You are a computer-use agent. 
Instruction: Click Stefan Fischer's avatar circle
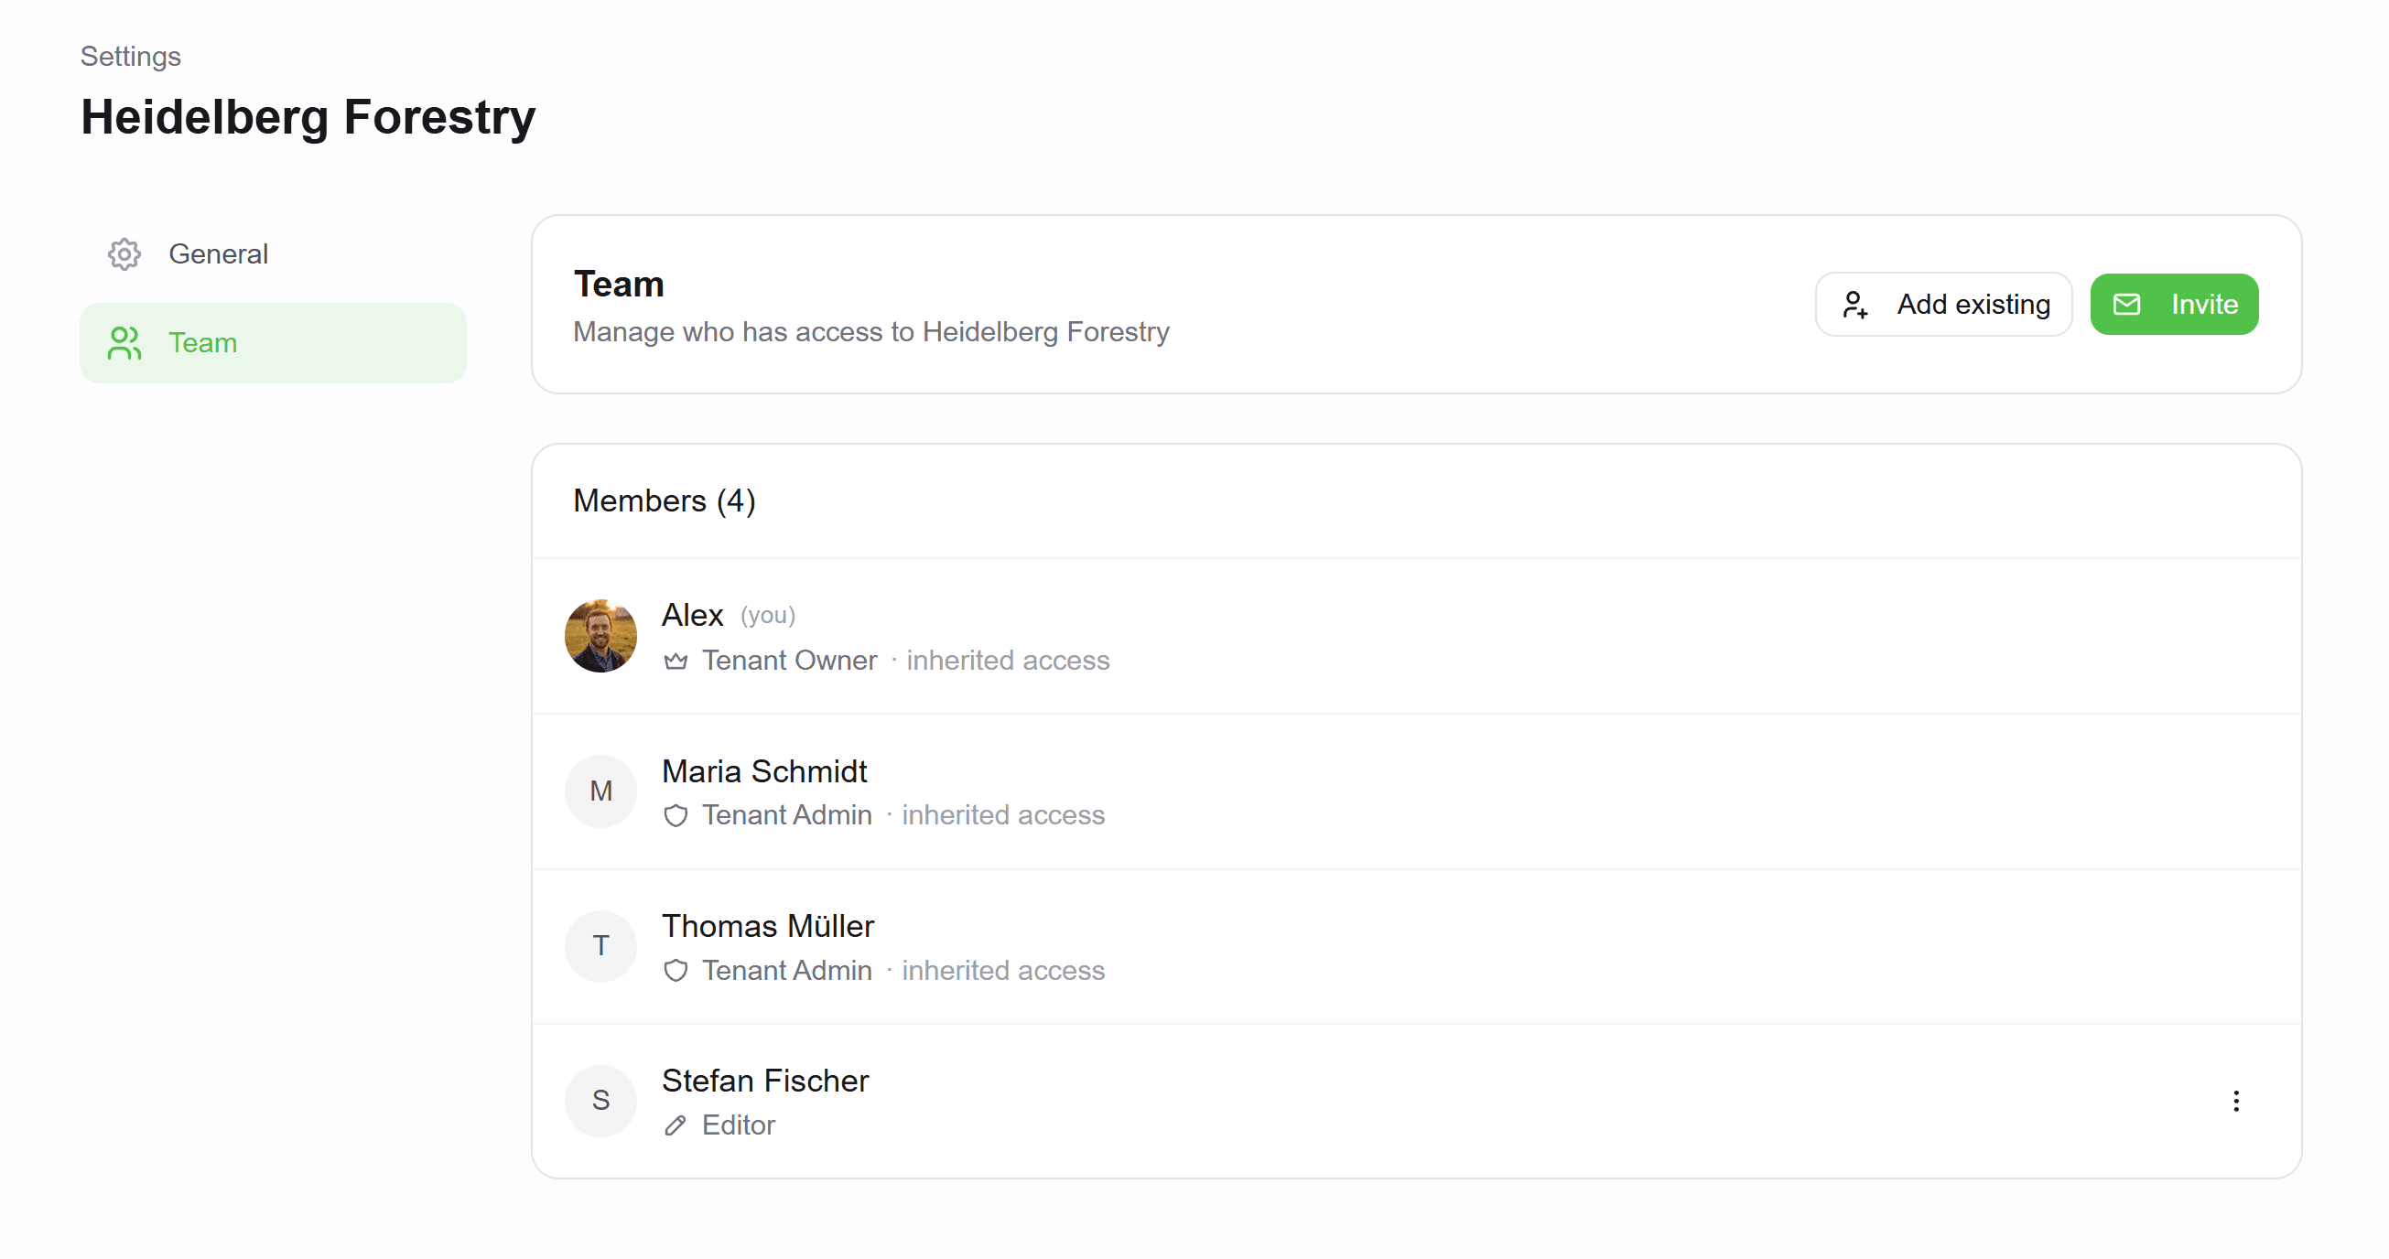(601, 1101)
